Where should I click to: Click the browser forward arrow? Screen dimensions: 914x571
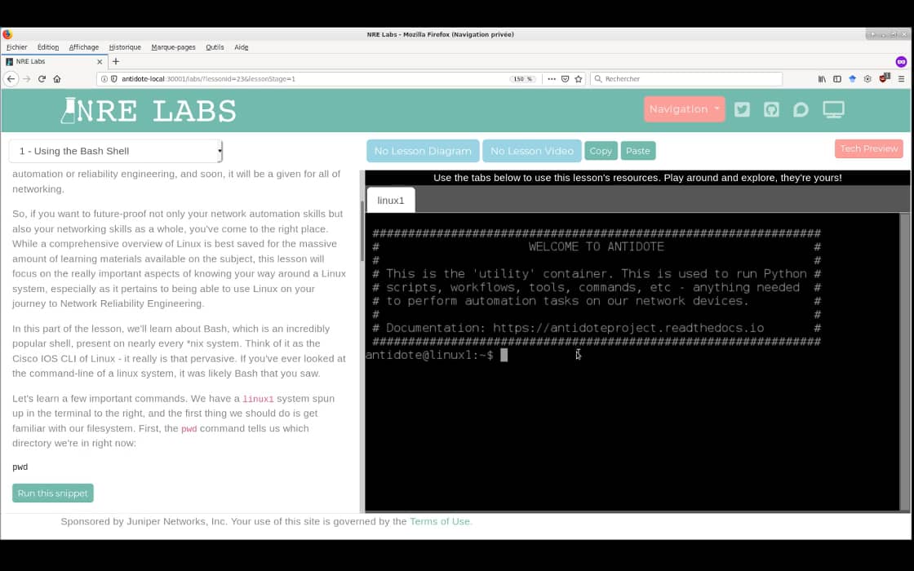[x=27, y=78]
